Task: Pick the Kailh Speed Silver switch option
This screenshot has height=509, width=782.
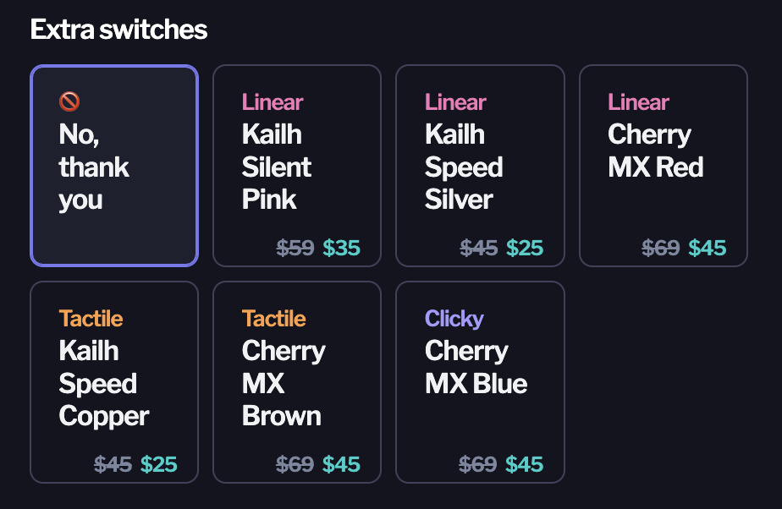Action: (x=480, y=166)
